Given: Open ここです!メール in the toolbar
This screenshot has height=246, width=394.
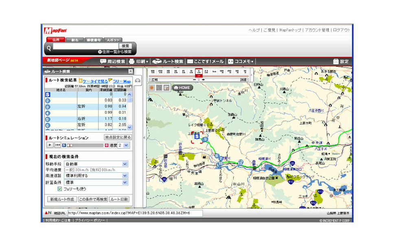Looking at the screenshot, I should (x=205, y=61).
